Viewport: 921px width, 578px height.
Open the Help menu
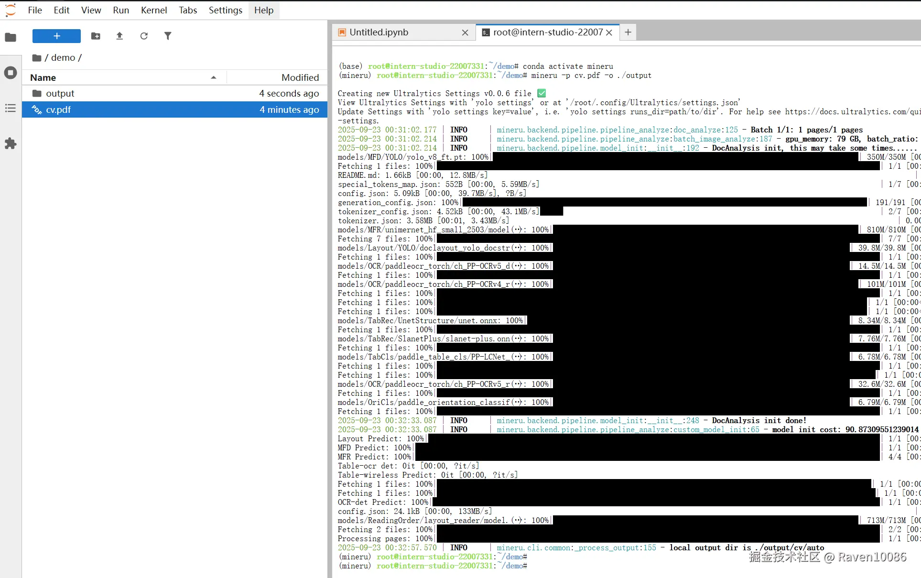pos(264,10)
